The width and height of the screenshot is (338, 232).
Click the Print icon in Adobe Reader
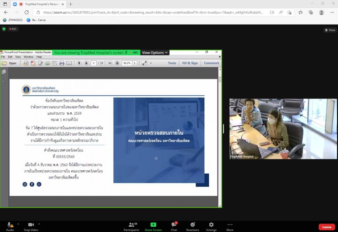[62, 63]
